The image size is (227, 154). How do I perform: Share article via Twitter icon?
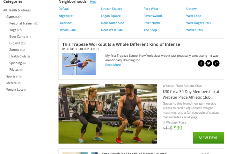pyautogui.click(x=208, y=63)
